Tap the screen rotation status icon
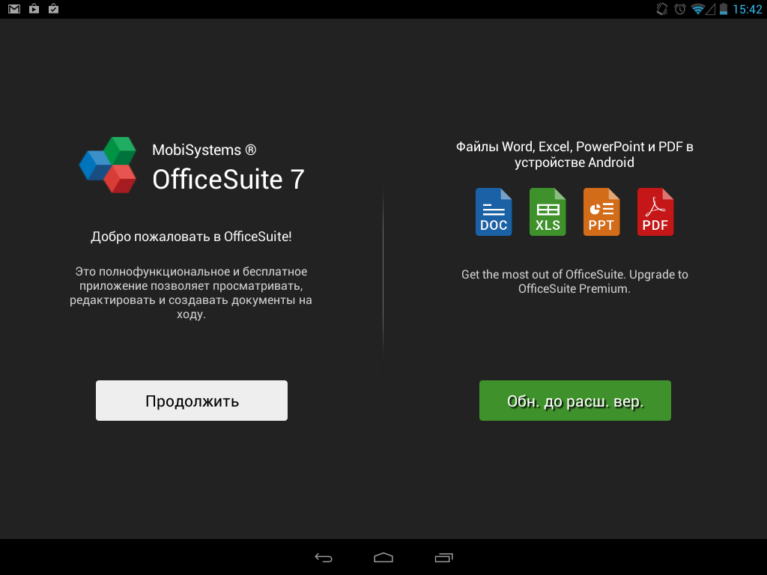The width and height of the screenshot is (767, 575). 662,9
